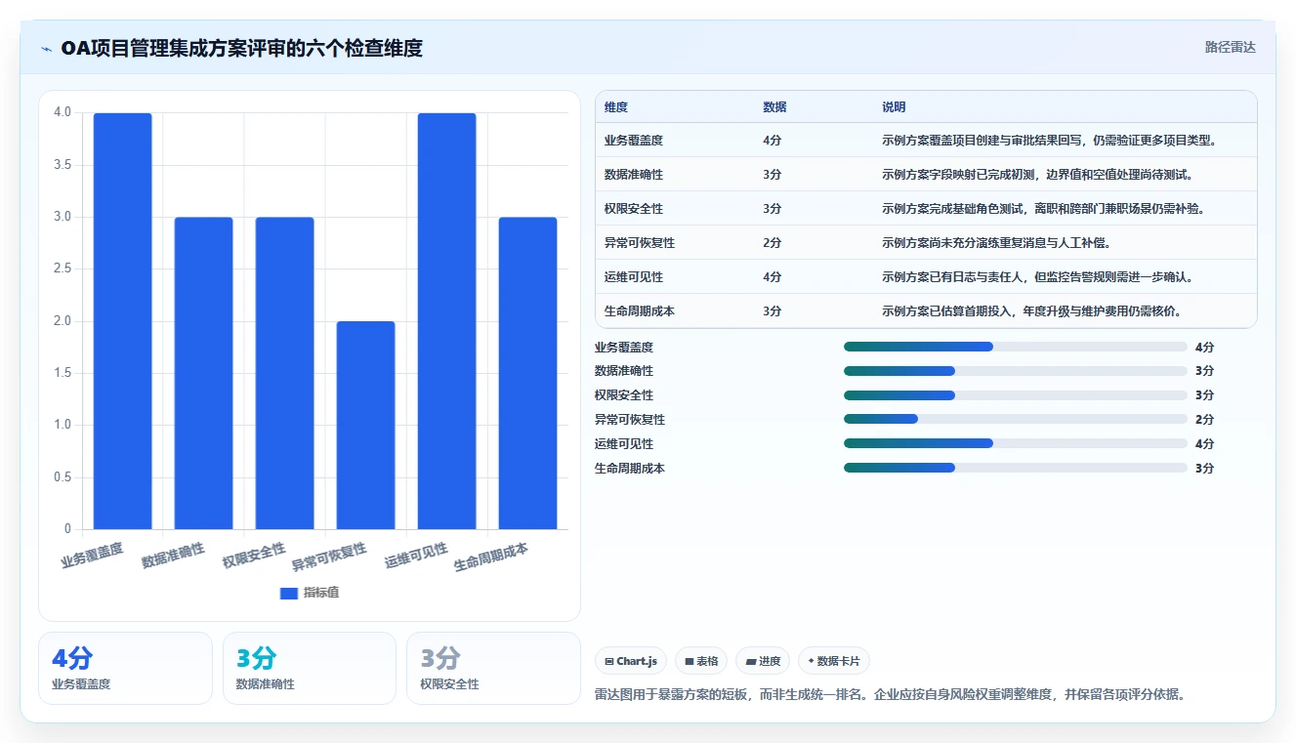The height and width of the screenshot is (743, 1296).
Task: Click the 权限安全性 progress bar
Action: (x=1016, y=395)
